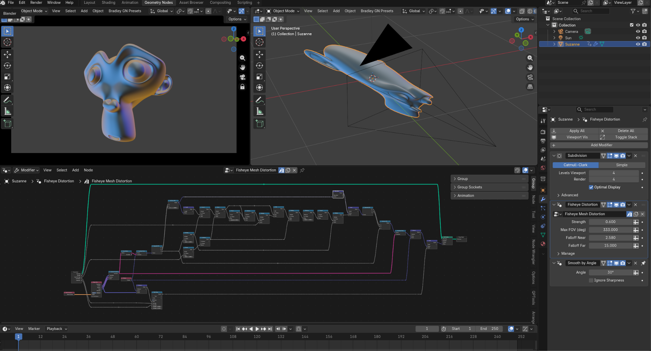Select the Add Cube tool in right viewport
651x351 pixels.
[260, 124]
